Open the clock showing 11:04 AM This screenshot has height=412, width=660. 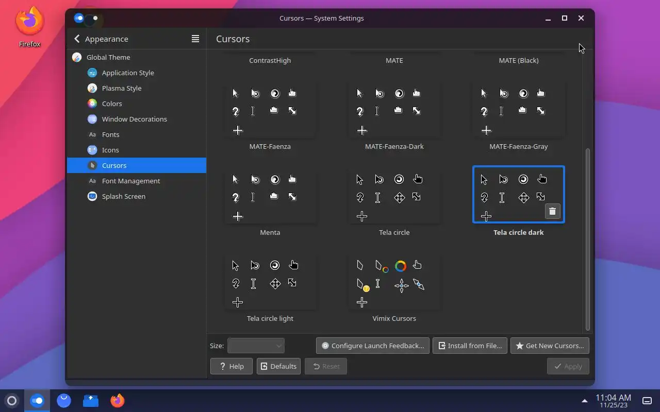click(613, 401)
